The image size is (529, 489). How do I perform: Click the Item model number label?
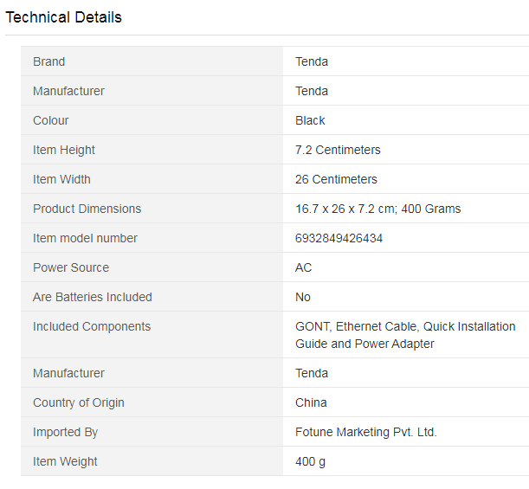point(85,238)
